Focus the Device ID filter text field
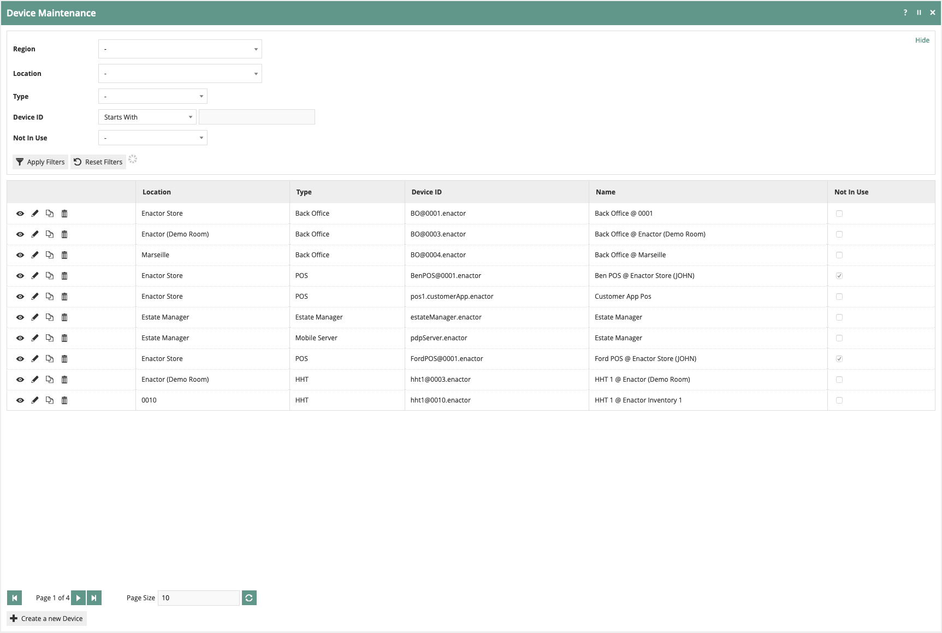This screenshot has width=942, height=633. point(257,117)
